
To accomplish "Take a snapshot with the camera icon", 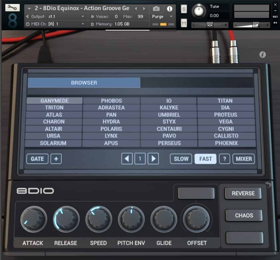I will click(156, 8).
